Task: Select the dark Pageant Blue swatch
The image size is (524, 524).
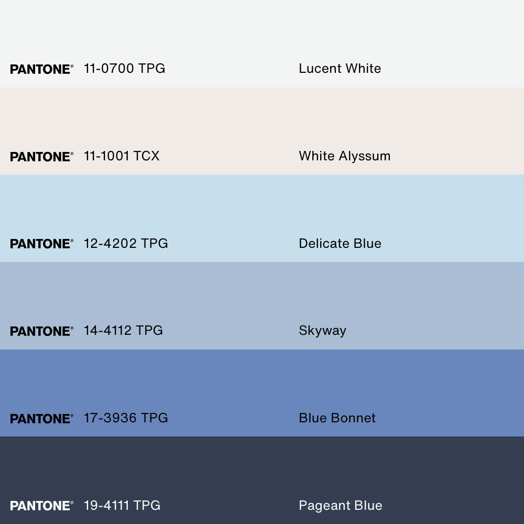Action: [x=262, y=467]
